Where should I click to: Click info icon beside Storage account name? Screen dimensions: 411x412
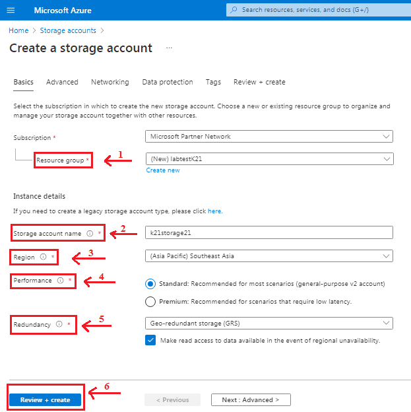90,233
